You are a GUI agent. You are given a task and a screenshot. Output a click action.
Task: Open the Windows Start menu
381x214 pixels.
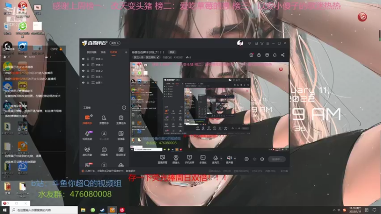(5, 210)
